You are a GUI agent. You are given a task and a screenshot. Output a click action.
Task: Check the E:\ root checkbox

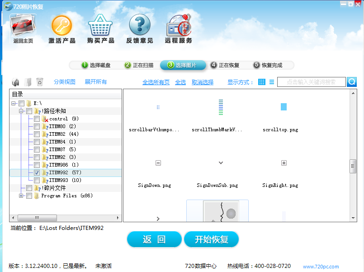pyautogui.click(x=21, y=103)
